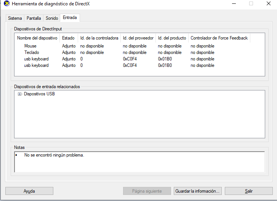This screenshot has width=277, height=201.
Task: Switch to the Sistema tab
Action: click(15, 18)
